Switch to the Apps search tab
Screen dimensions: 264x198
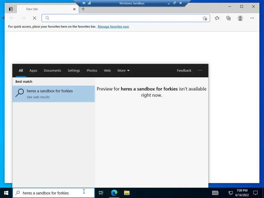click(x=33, y=71)
